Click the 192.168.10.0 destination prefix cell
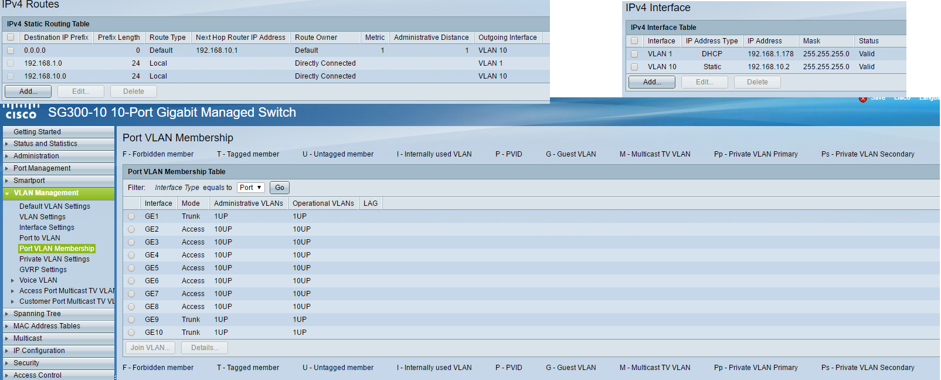Image resolution: width=941 pixels, height=380 pixels. (x=45, y=76)
